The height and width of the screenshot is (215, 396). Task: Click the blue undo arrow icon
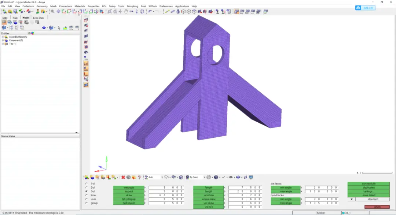pos(150,11)
